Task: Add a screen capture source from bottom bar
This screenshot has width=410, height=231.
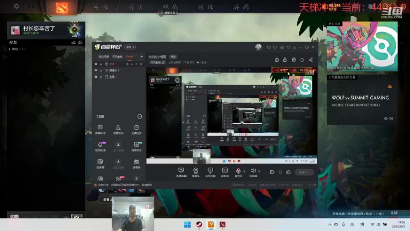Action: point(181,172)
